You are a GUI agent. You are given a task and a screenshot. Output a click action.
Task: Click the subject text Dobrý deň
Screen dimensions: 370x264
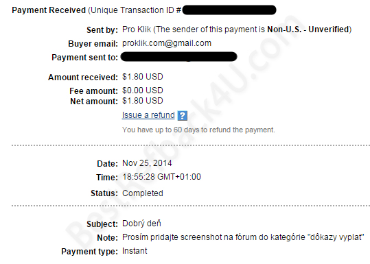141,224
